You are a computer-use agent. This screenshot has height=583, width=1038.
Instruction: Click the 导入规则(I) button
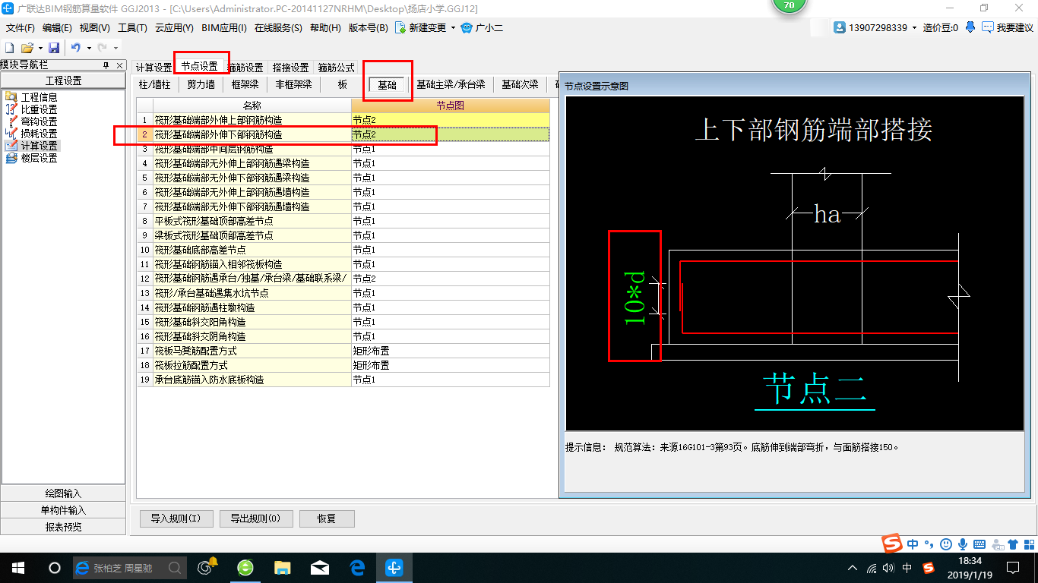(x=176, y=519)
